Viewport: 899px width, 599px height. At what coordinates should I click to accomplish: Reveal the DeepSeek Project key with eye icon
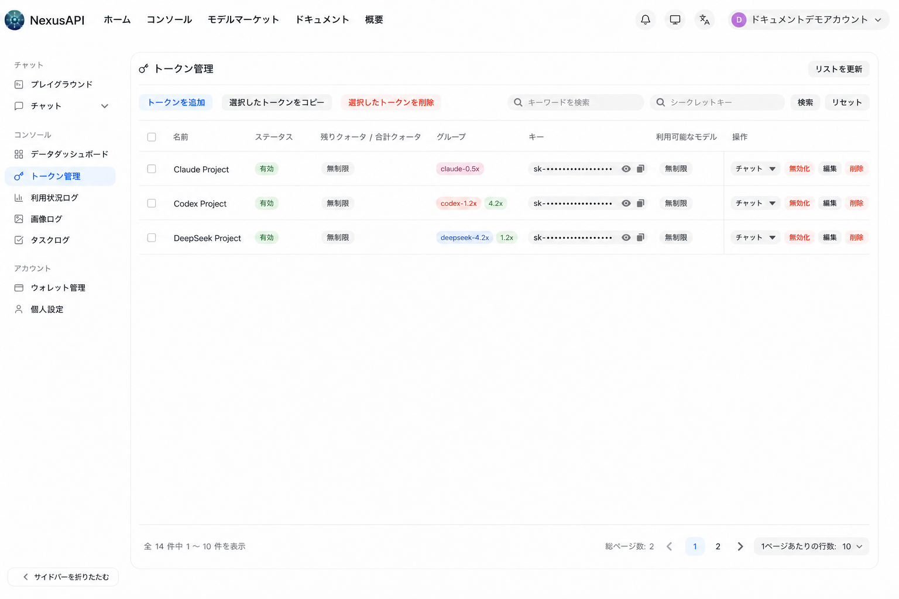tap(626, 237)
